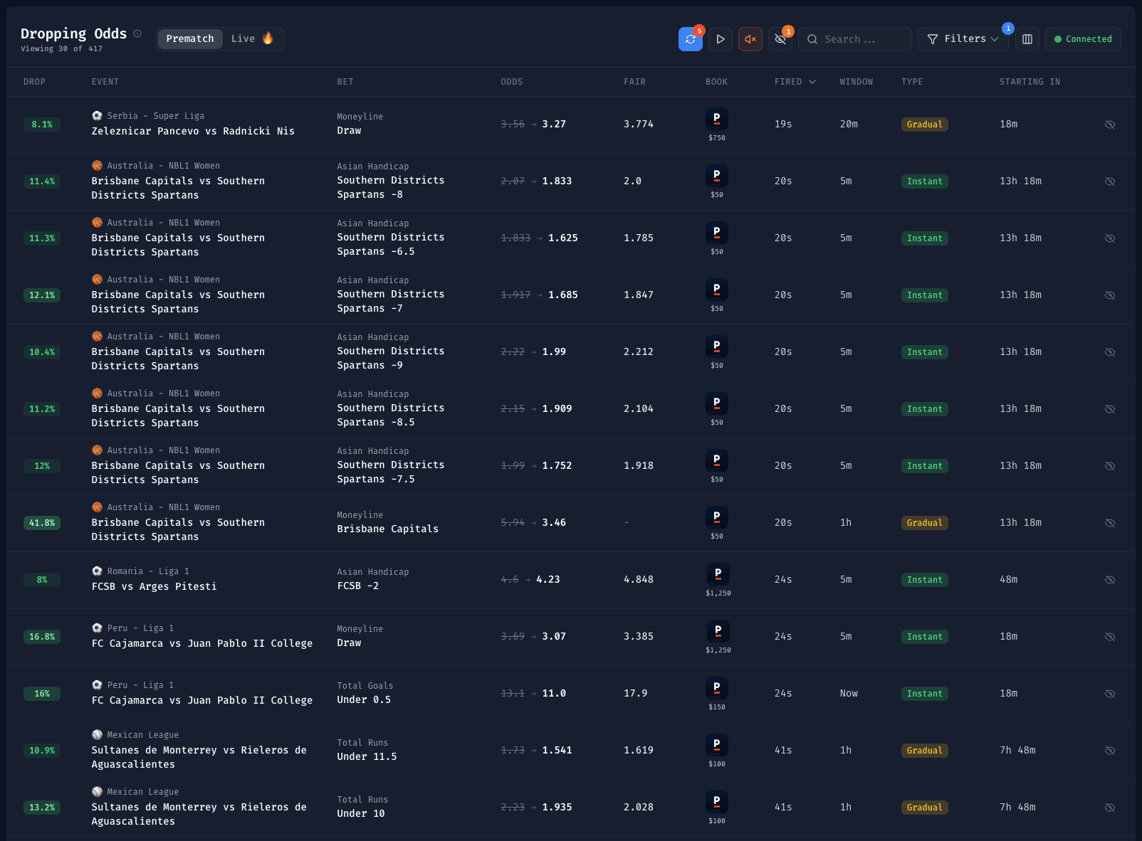Click the book icon in Spartans -8 row
The height and width of the screenshot is (841, 1142).
point(716,175)
